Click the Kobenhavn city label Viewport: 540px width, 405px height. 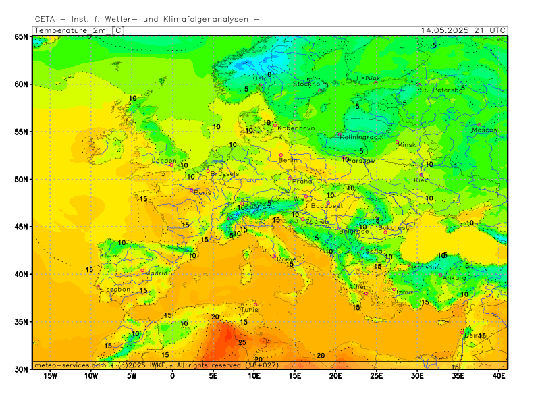coord(296,128)
